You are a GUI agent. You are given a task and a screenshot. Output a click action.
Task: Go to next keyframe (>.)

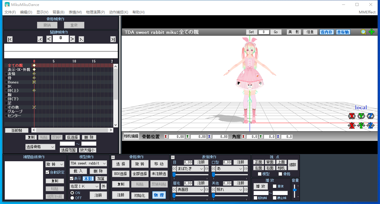pos(81,39)
